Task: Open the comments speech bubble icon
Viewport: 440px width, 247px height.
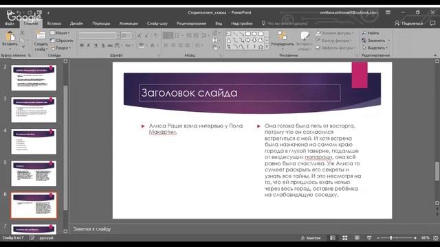Action: [432, 23]
